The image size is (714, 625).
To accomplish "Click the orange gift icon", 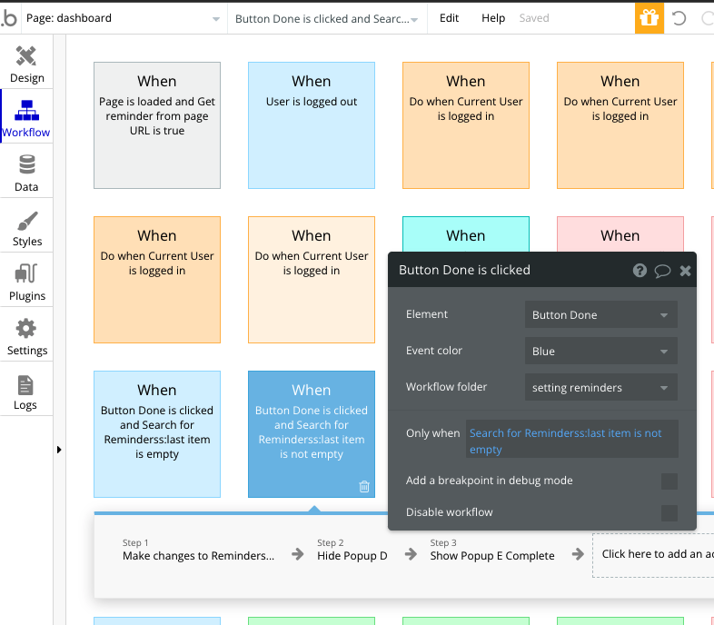I will [x=649, y=17].
